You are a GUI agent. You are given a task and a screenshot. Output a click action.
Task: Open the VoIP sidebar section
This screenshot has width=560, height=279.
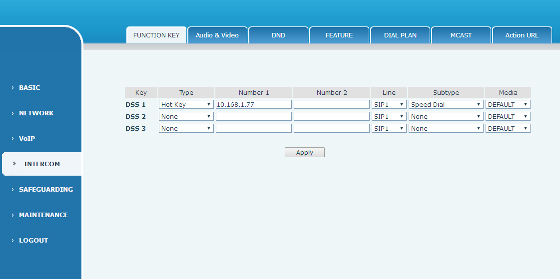pos(27,139)
